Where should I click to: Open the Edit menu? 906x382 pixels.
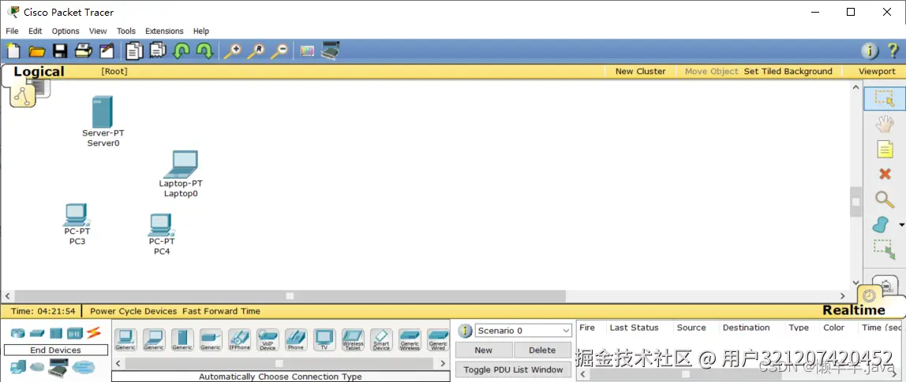(36, 32)
